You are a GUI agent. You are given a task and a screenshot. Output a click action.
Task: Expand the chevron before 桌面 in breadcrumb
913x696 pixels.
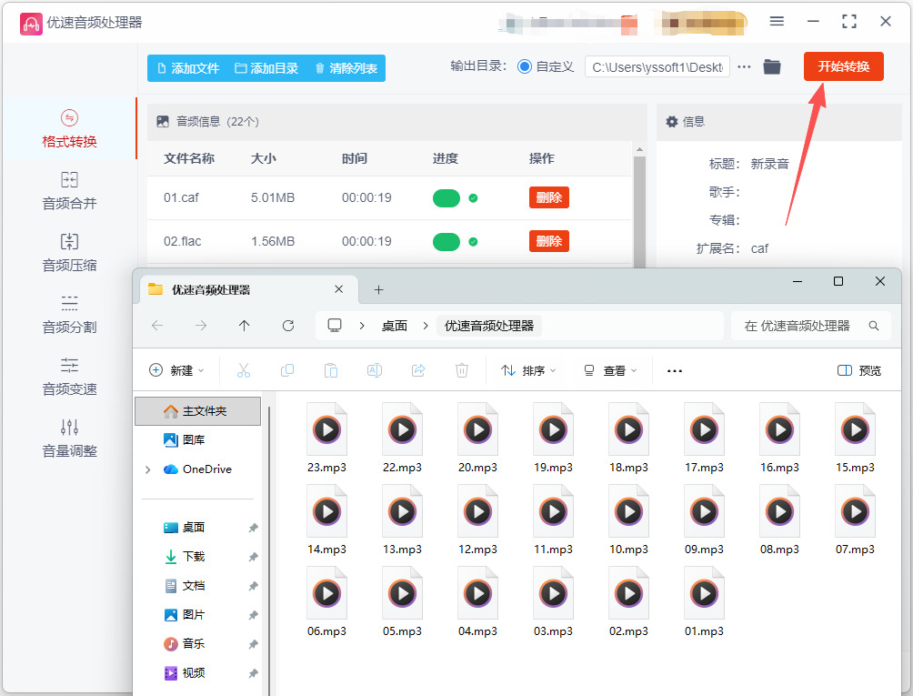[362, 326]
